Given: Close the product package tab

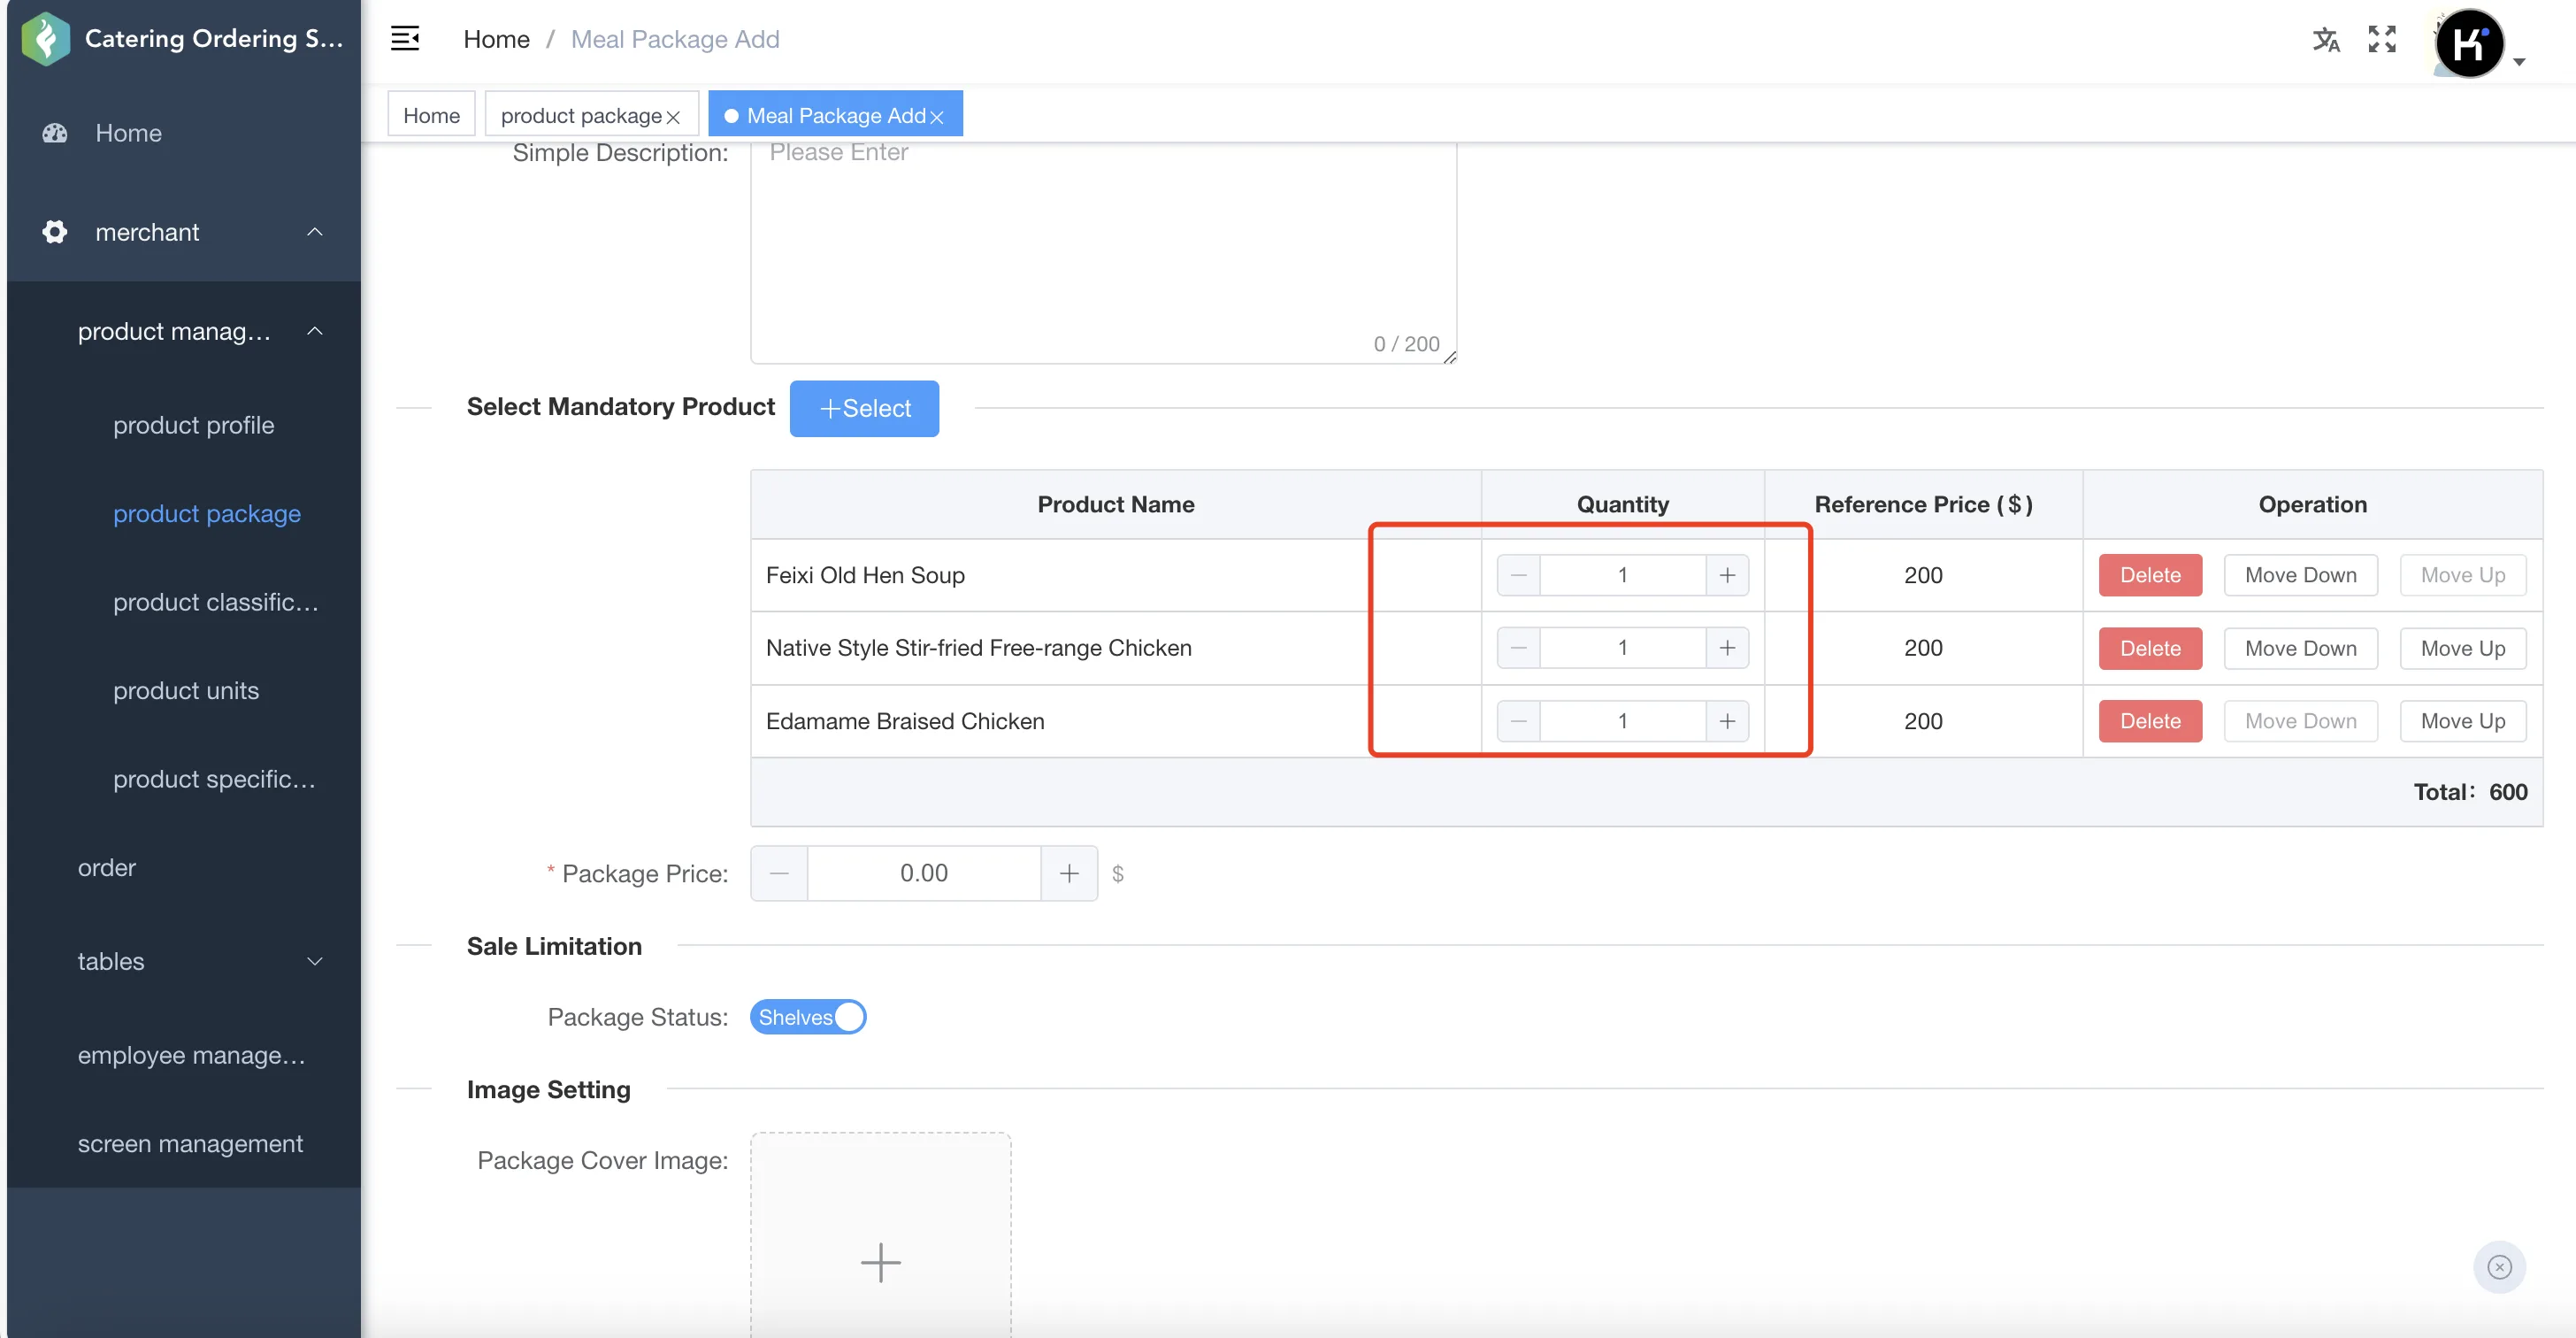Looking at the screenshot, I should point(673,117).
